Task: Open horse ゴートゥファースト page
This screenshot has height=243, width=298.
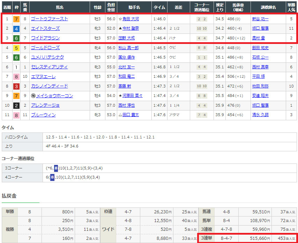Action: pyautogui.click(x=49, y=19)
